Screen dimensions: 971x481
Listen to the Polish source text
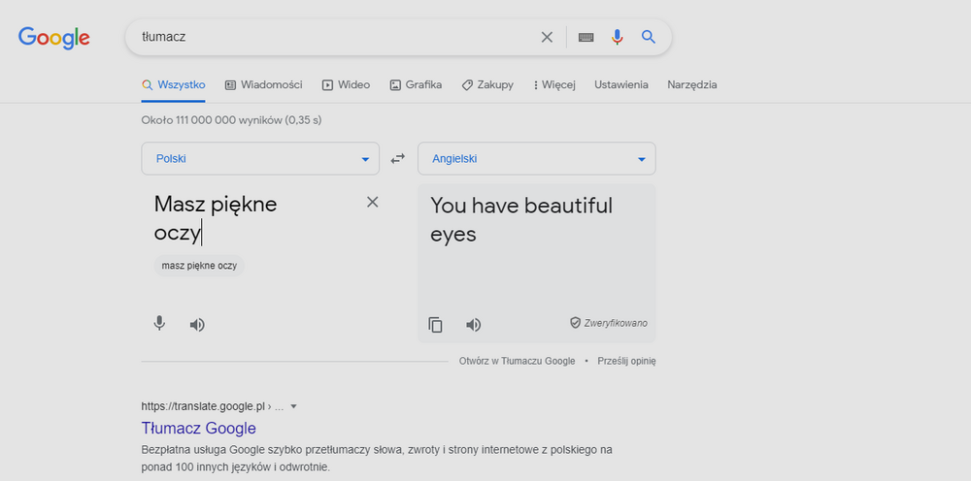(197, 325)
